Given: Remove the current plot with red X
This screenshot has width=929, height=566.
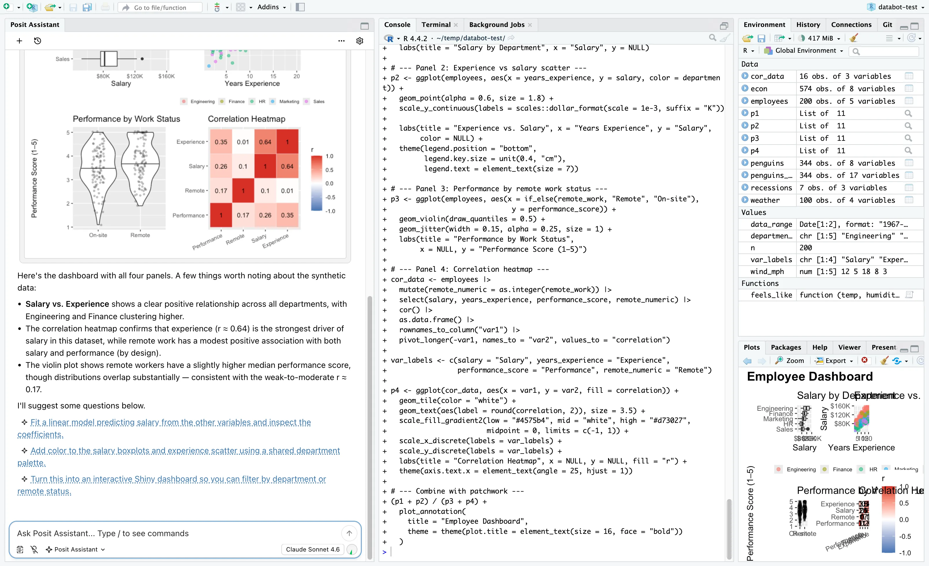Looking at the screenshot, I should [865, 361].
